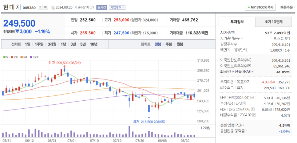Click the target price 352,273
Screen dimensions: 297x143
tap(284, 82)
